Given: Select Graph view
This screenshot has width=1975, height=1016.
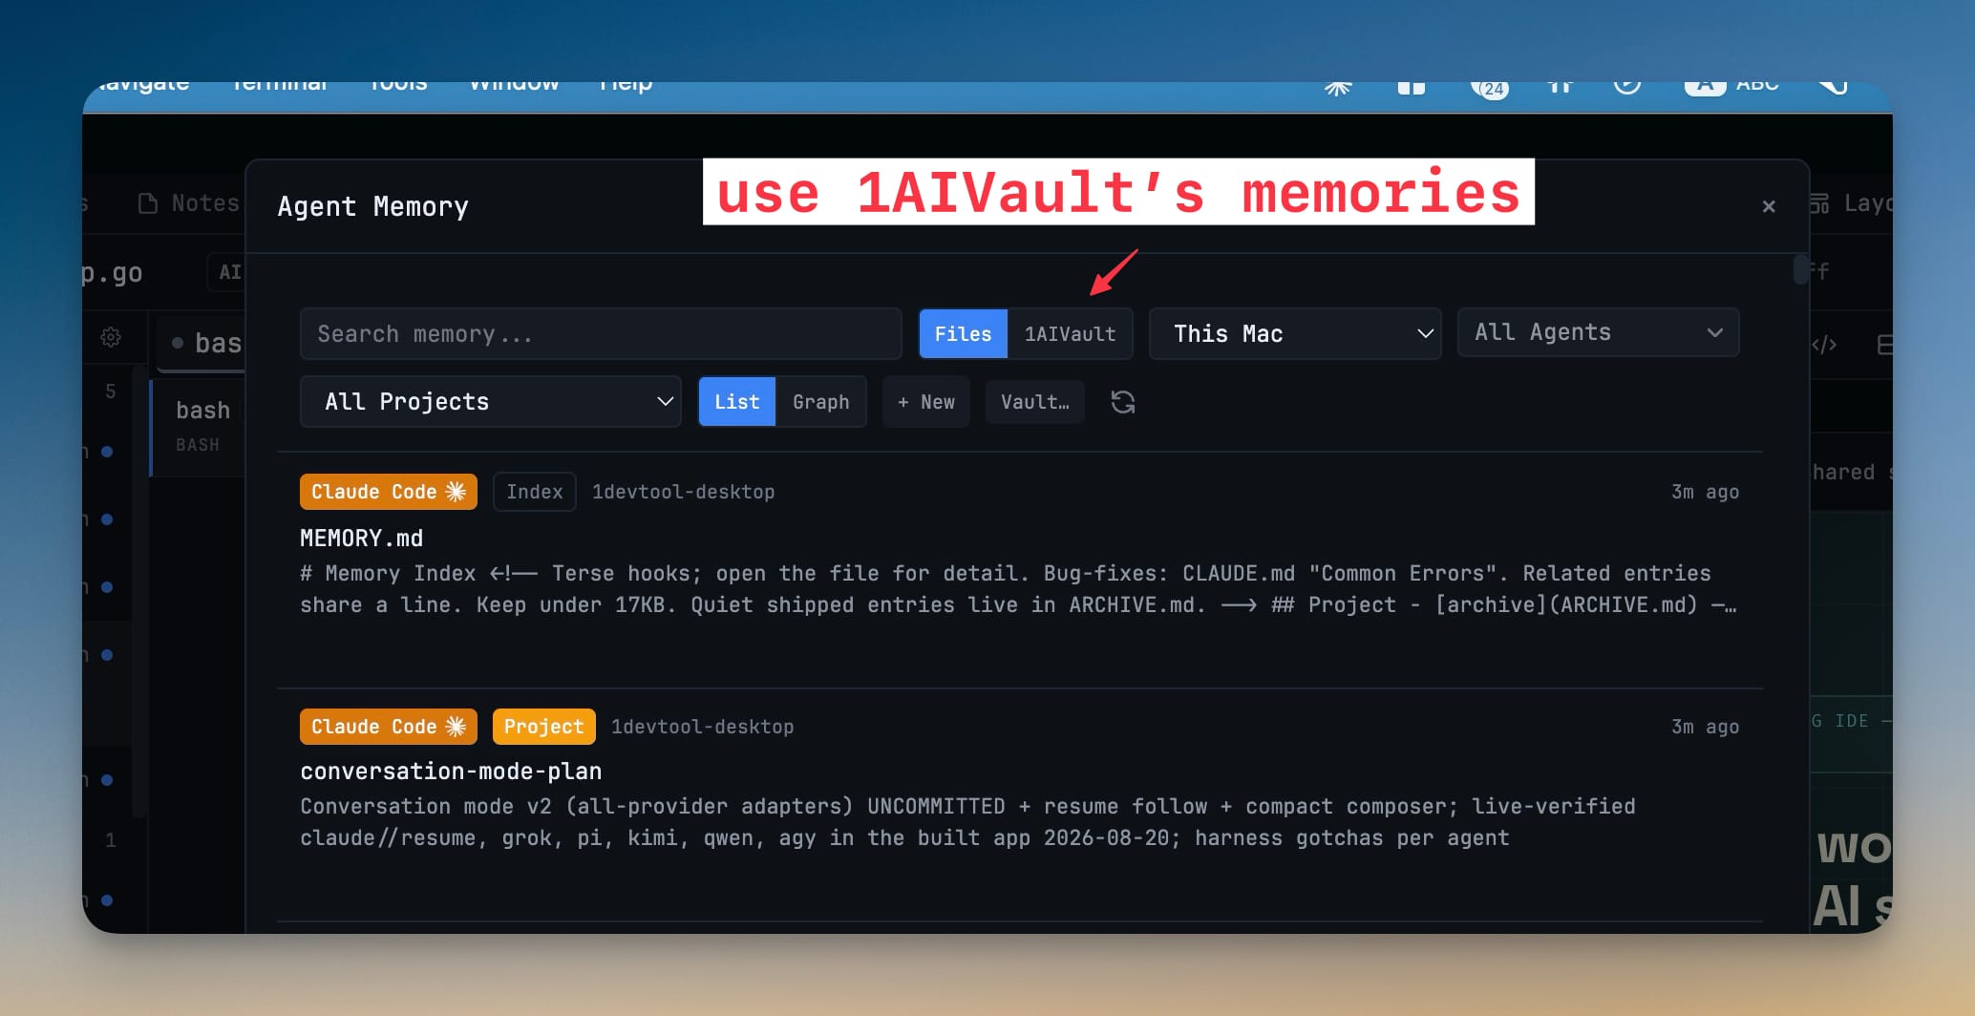Looking at the screenshot, I should click(820, 402).
